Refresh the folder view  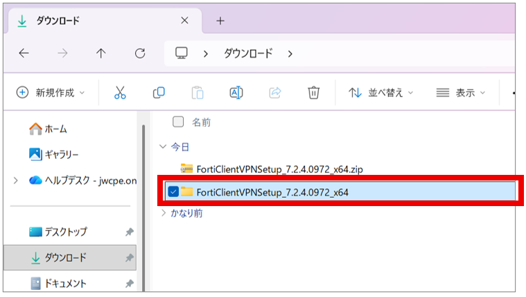click(140, 53)
